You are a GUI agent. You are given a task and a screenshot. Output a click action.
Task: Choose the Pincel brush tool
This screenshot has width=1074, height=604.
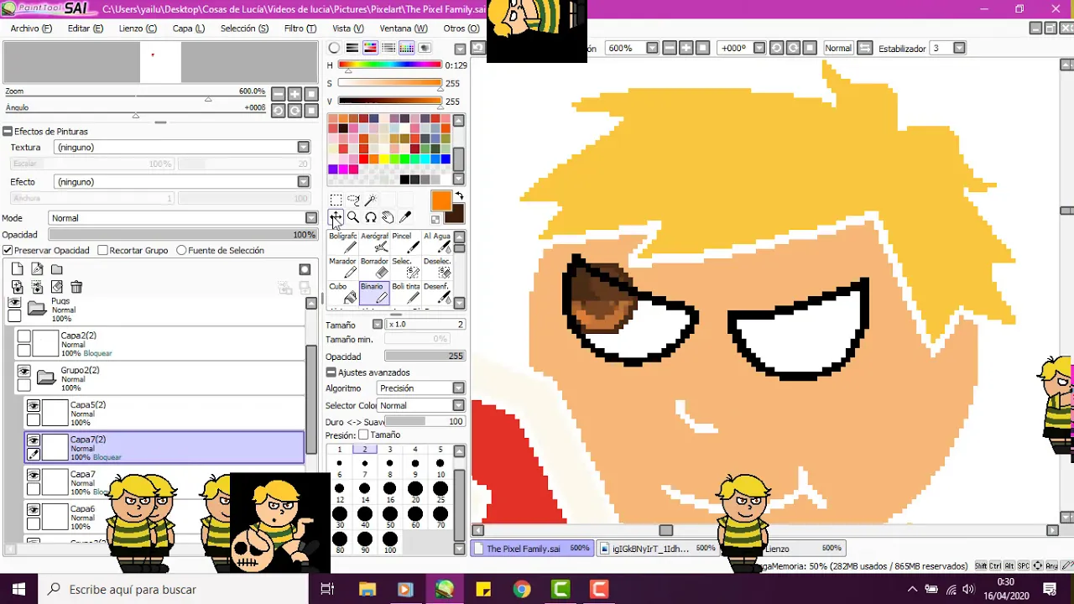pyautogui.click(x=406, y=242)
